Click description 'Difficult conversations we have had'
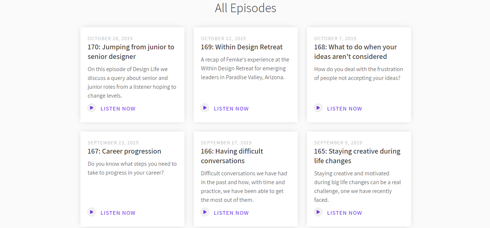 (x=244, y=187)
